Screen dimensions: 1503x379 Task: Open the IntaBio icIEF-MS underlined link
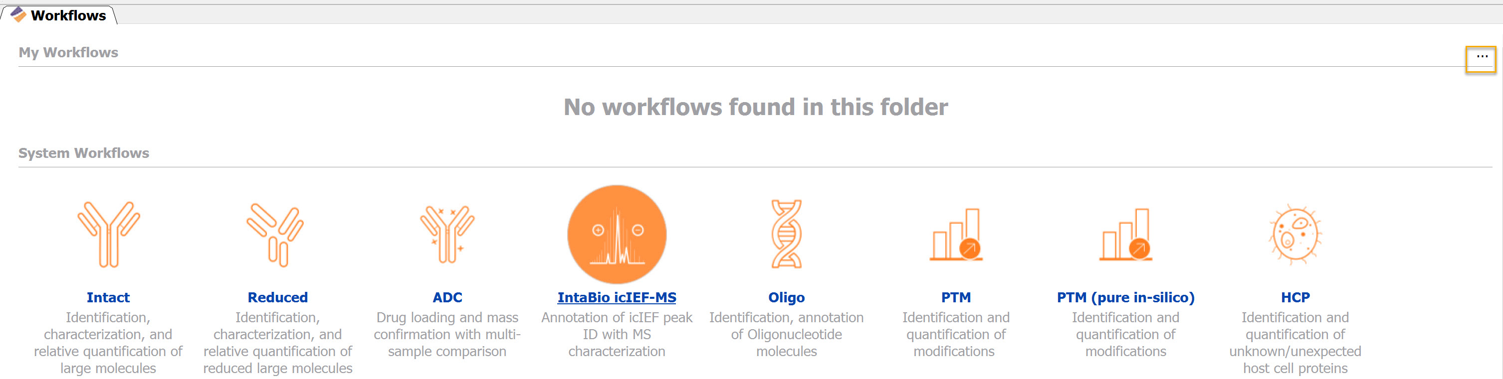617,297
